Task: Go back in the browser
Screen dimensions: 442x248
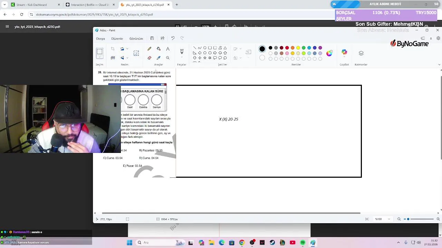Action: 5,14
